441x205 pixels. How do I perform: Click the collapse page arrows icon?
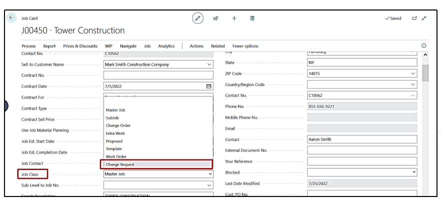coord(424,18)
